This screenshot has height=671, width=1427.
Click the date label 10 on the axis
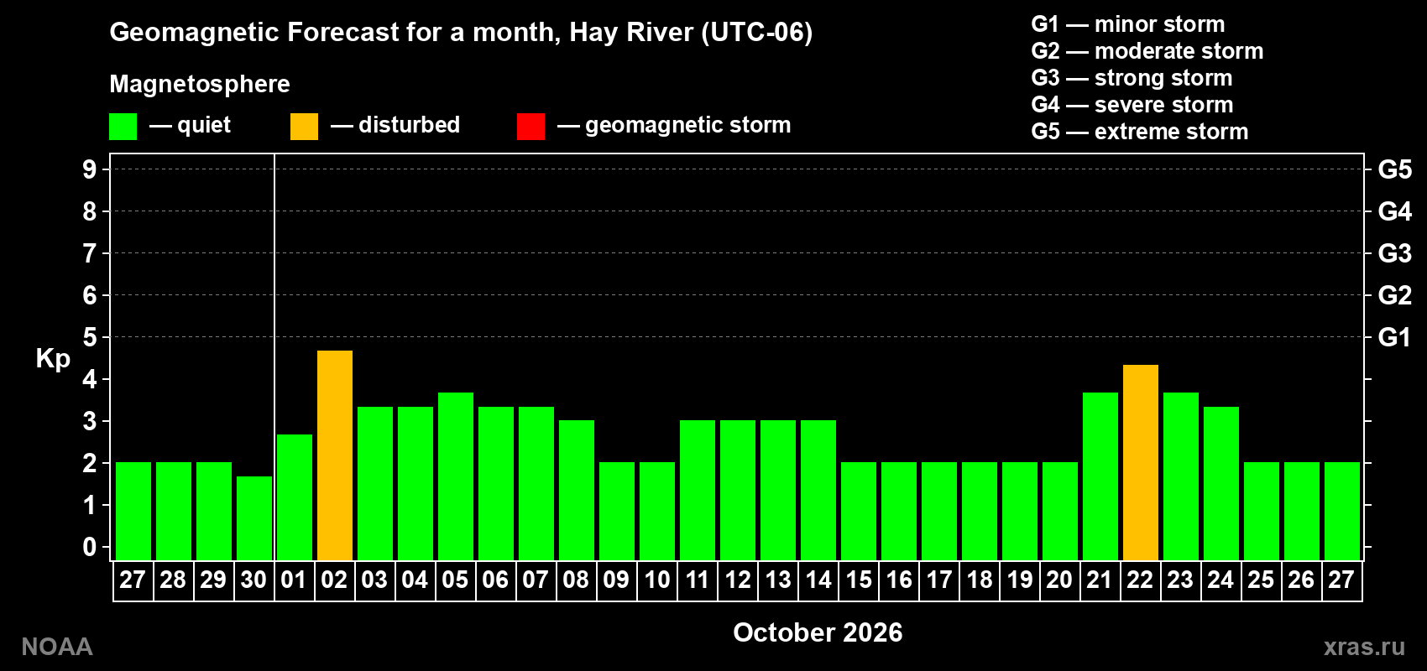point(657,580)
